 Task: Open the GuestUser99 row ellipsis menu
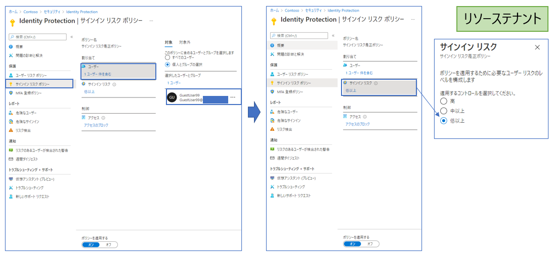click(233, 97)
